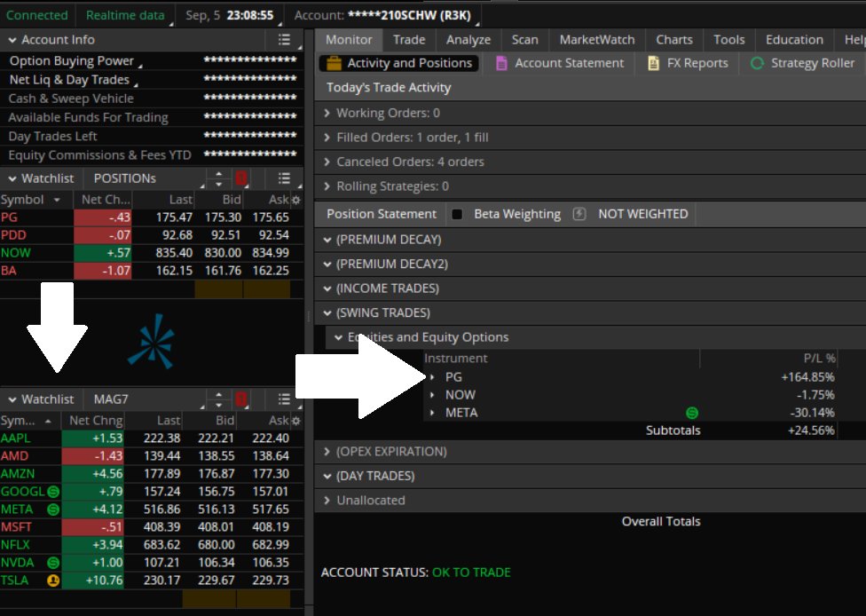Click Strategy Roller circular icon
This screenshot has width=866, height=616.
point(757,64)
